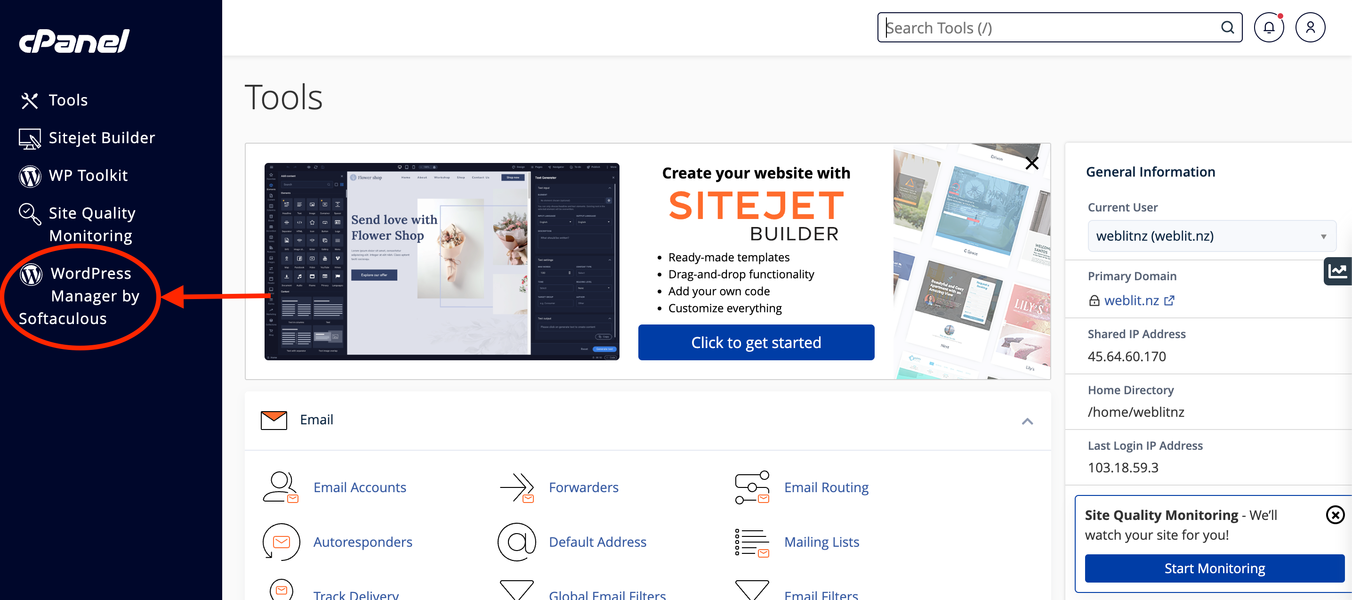Click the Tools page heading
1352x600 pixels.
tap(283, 97)
